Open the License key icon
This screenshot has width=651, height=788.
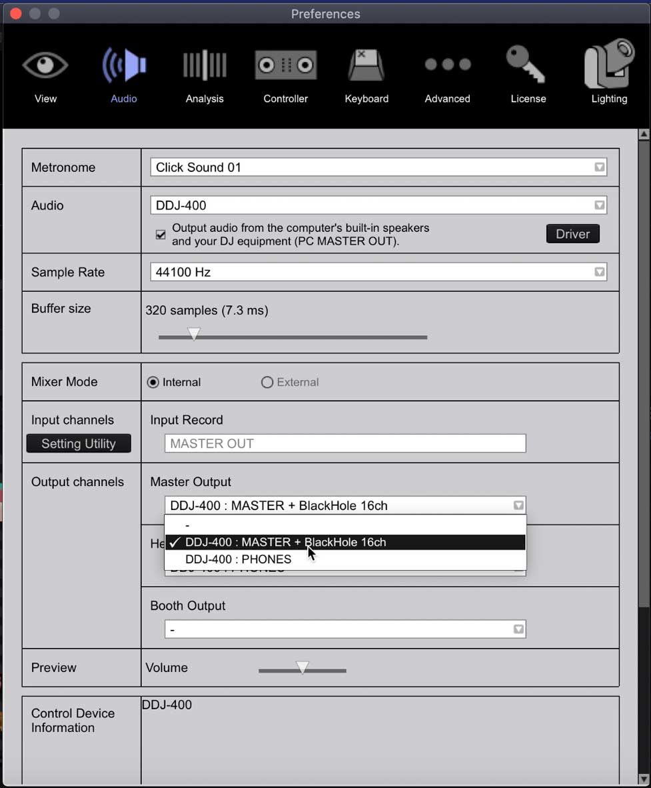coord(528,66)
